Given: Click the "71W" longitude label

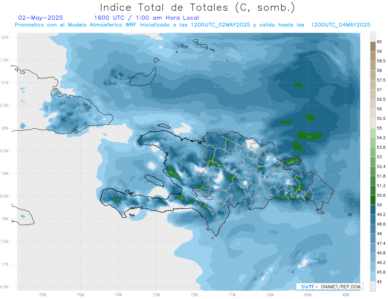Looking at the screenshot, I should tap(232, 294).
